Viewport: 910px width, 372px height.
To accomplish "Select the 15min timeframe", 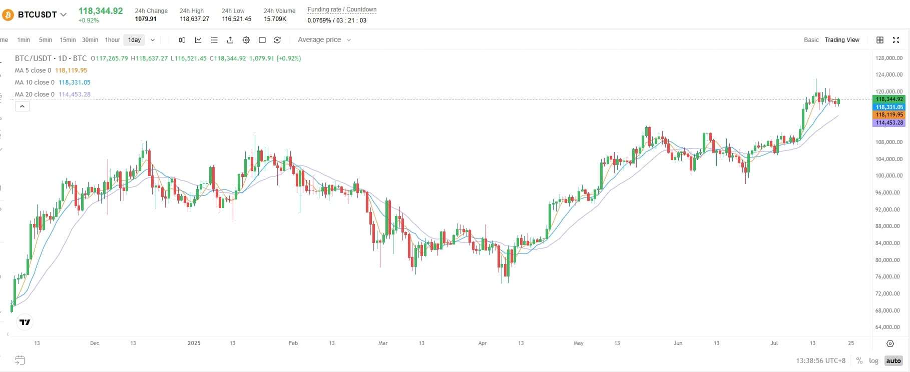I will [68, 40].
